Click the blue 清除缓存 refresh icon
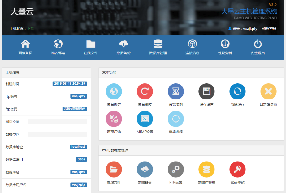The image size is (286, 193). [x=237, y=91]
